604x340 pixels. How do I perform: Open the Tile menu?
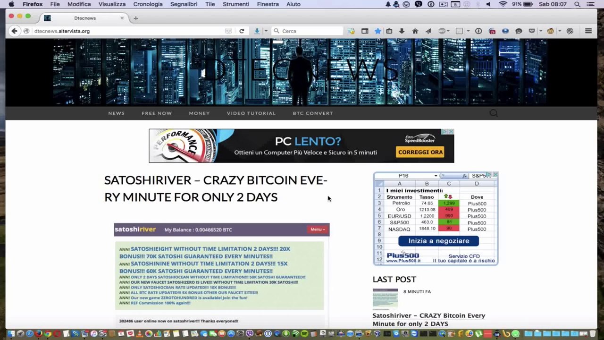click(210, 4)
